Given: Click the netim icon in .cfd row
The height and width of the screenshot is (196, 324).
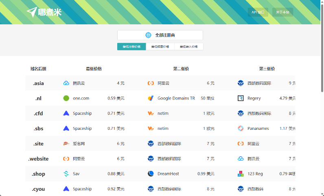Looking at the screenshot, I should [151, 113].
